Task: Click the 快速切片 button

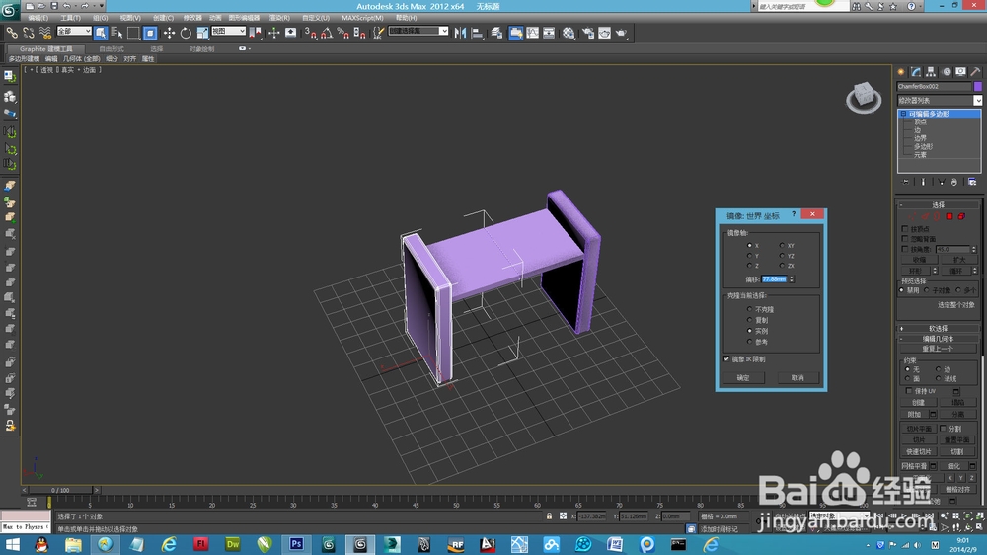Action: pos(918,451)
